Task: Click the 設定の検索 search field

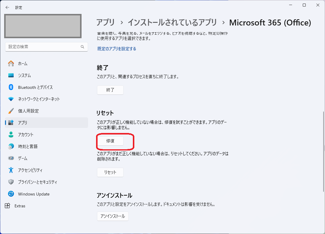Action: tap(47, 47)
